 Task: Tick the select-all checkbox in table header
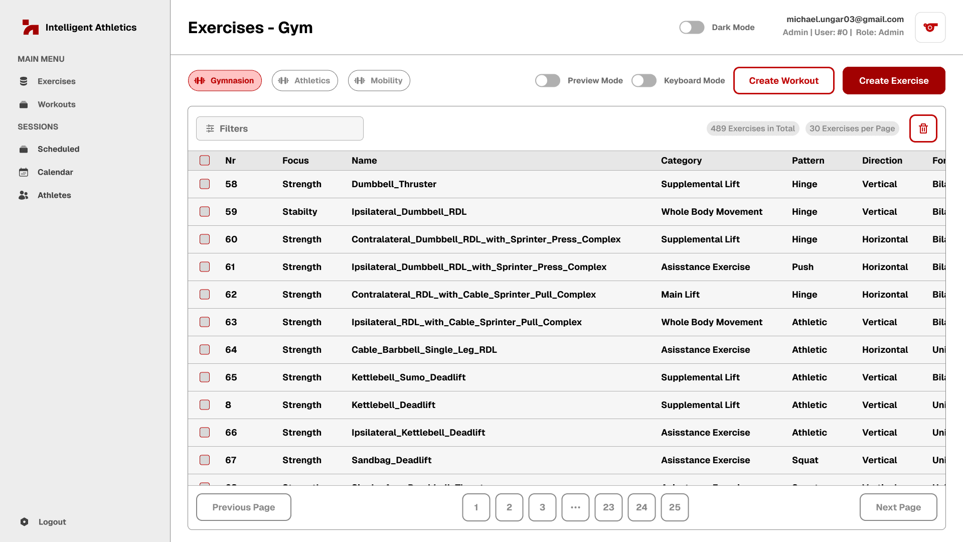tap(205, 161)
